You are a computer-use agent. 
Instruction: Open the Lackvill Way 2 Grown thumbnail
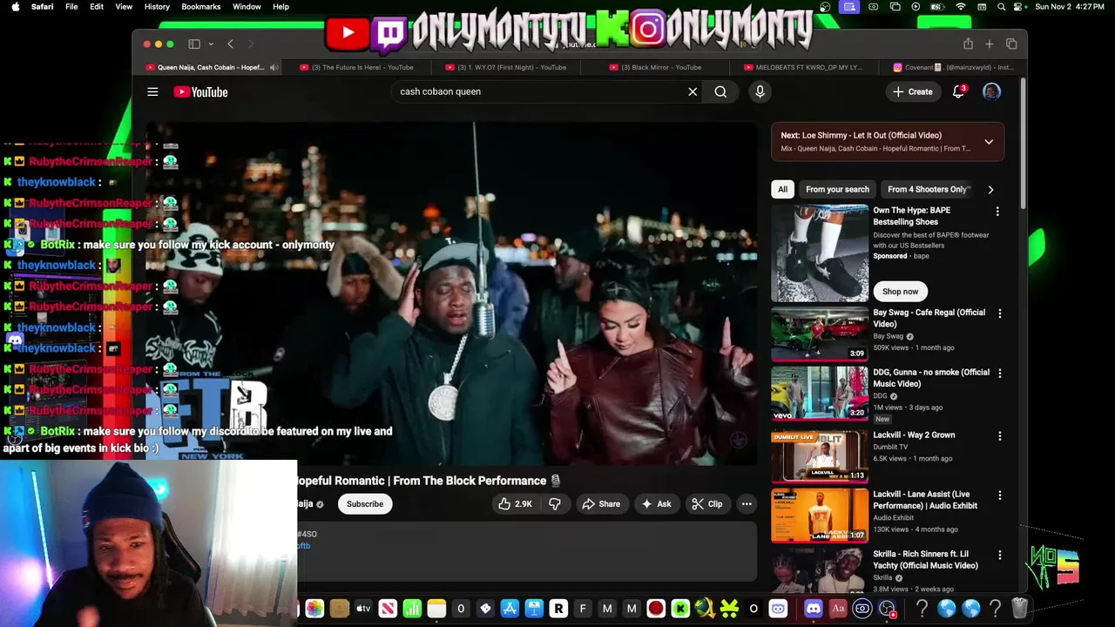pyautogui.click(x=820, y=455)
